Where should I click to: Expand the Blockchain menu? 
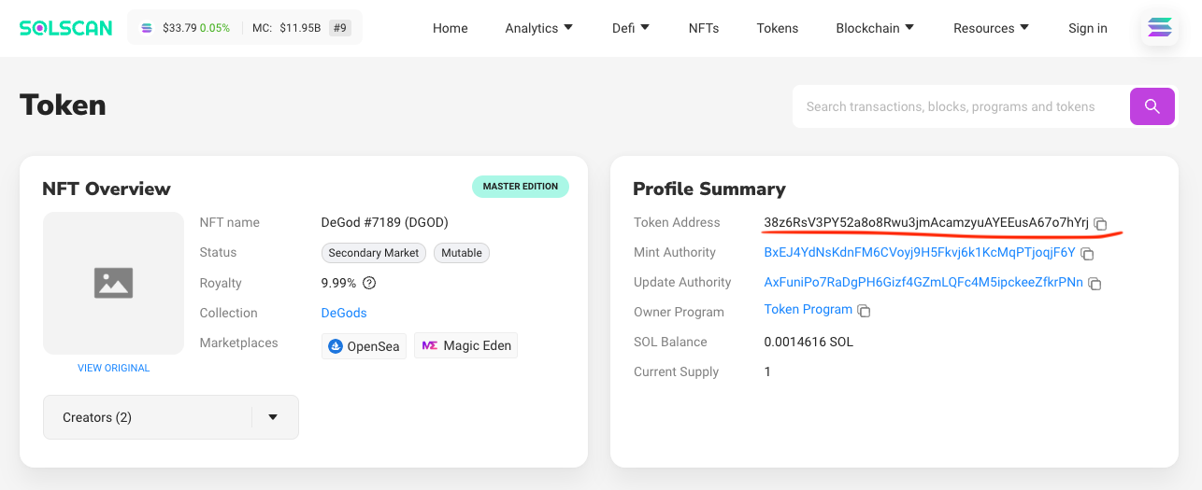[x=875, y=28]
